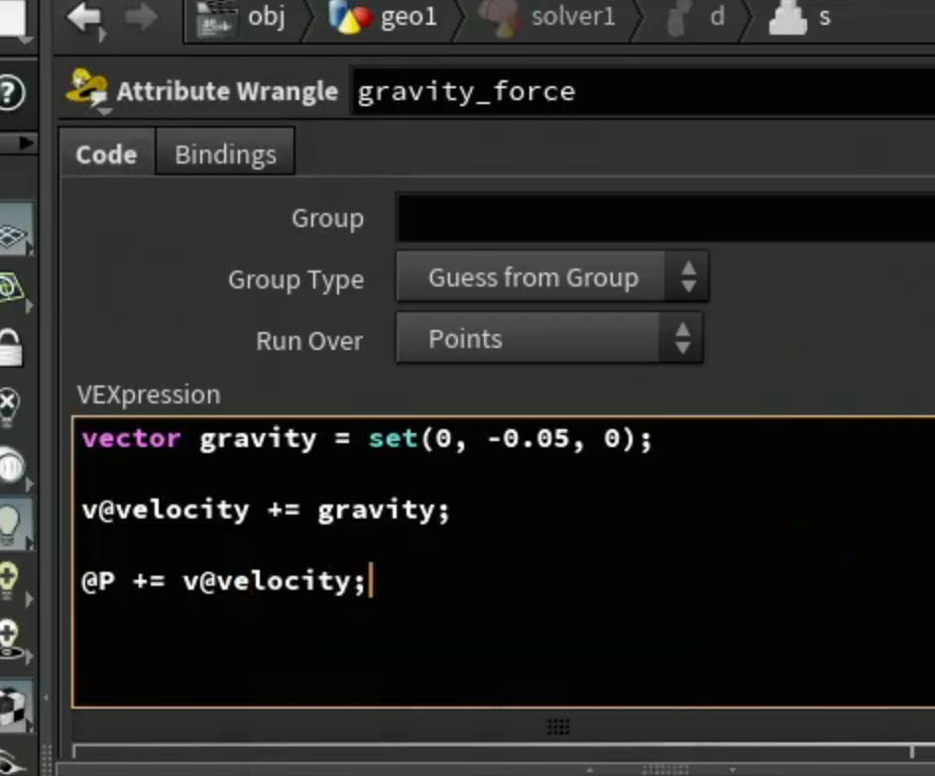Screen dimensions: 935x776
Task: Select the Code tab
Action: pos(107,154)
